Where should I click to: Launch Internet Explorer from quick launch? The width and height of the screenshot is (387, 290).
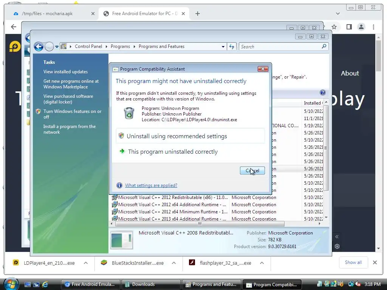tap(45, 284)
